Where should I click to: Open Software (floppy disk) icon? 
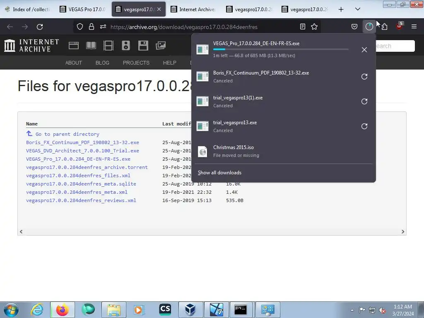point(143,46)
